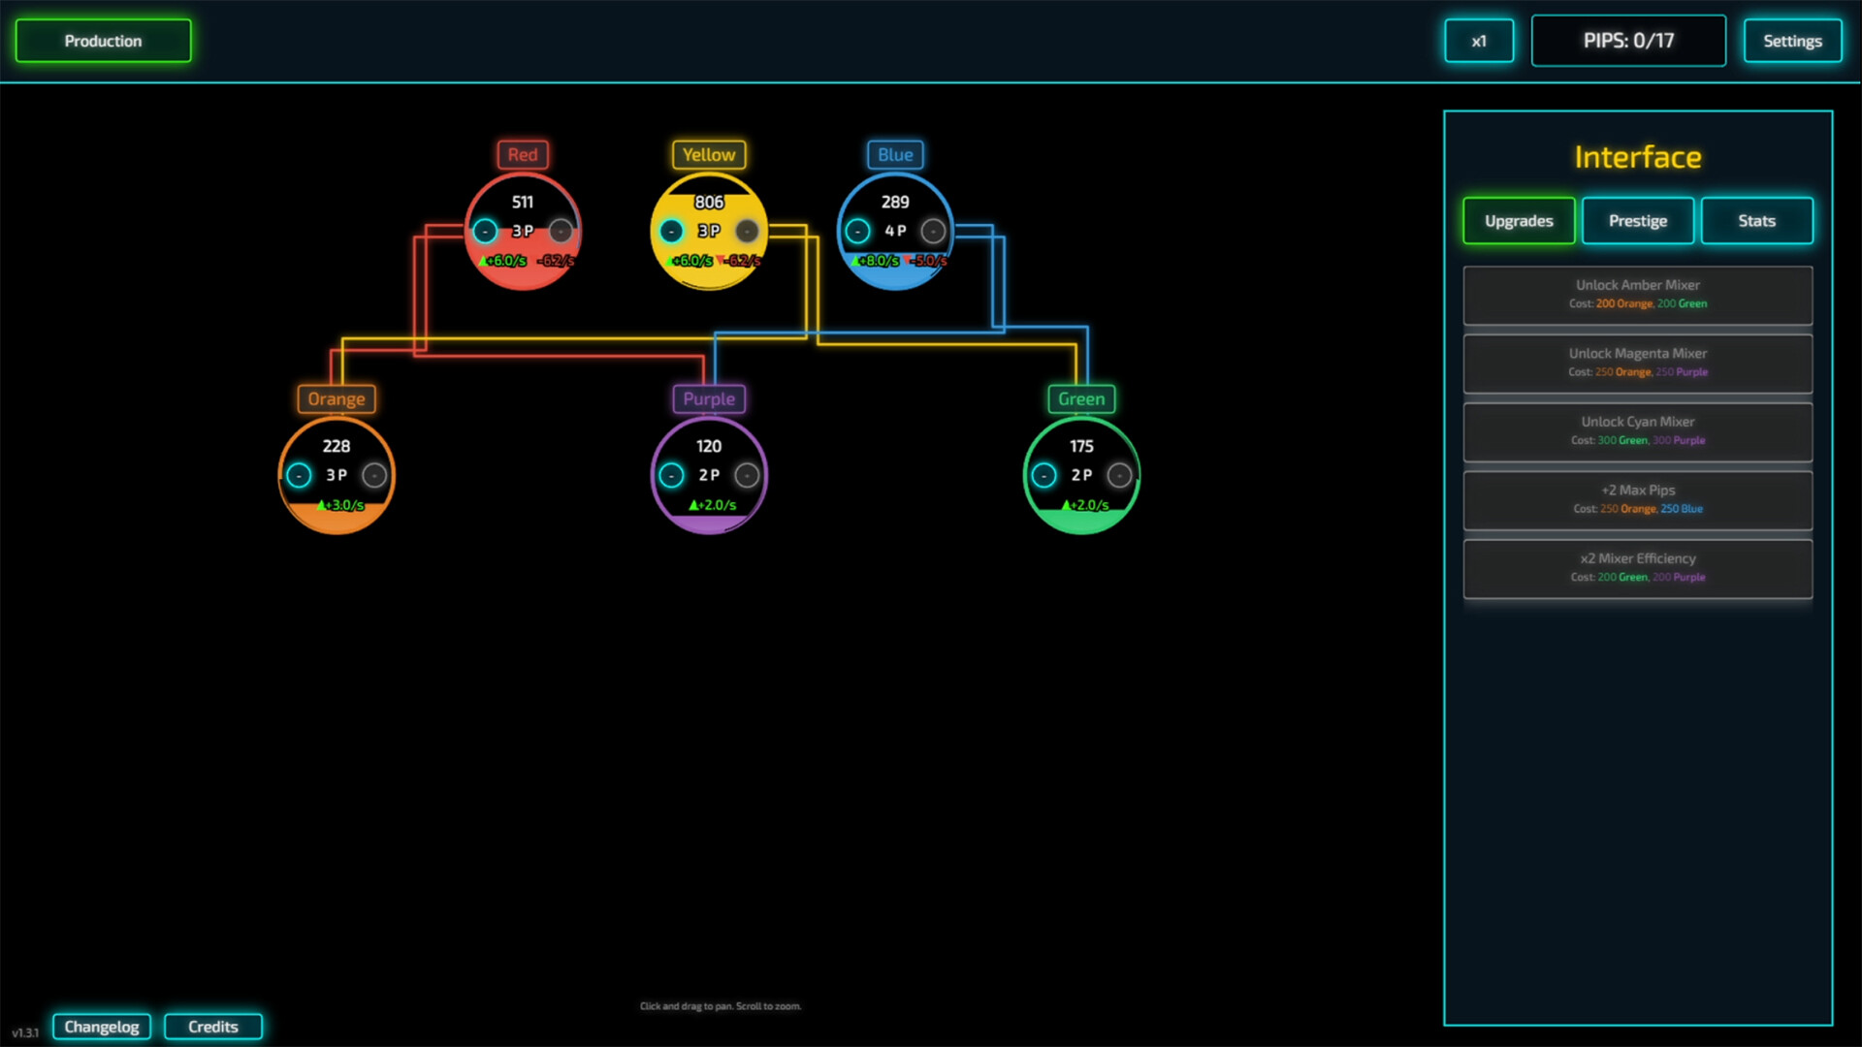This screenshot has height=1047, width=1862.
Task: Open the Changelog
Action: point(102,1027)
